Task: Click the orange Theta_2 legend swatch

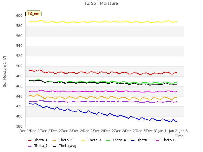Action: [54, 141]
